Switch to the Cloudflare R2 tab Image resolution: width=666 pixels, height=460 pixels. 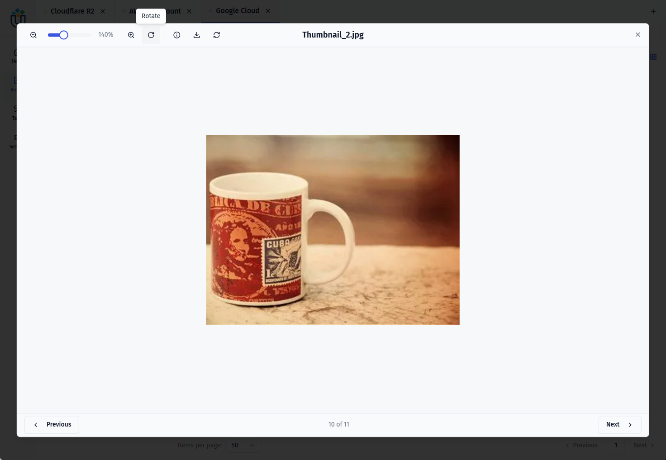click(x=72, y=11)
